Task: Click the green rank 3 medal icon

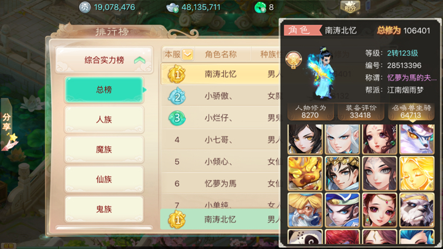Action: [177, 117]
